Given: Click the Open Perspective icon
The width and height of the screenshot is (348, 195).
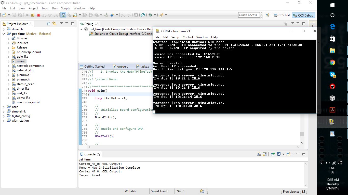Looking at the screenshot, I should tap(267, 15).
